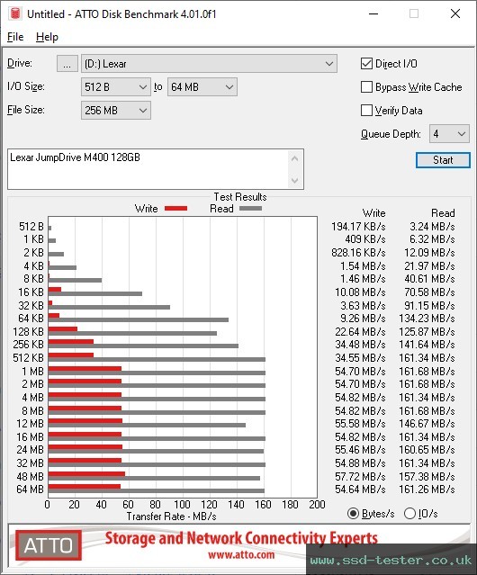
Task: Click the 828.16 KB/s write value
Action: pos(358,253)
